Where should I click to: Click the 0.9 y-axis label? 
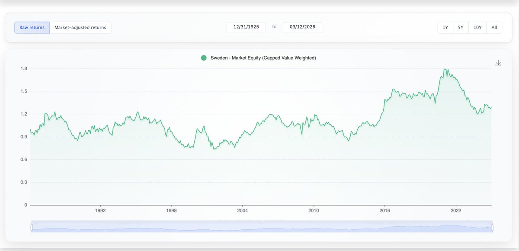coord(24,137)
